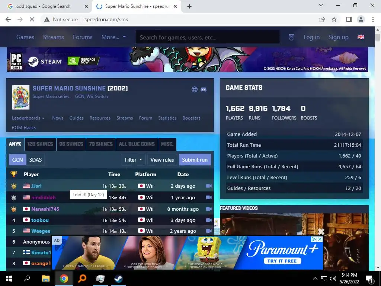Click the Submit run button
The image size is (381, 286).
pos(195,160)
